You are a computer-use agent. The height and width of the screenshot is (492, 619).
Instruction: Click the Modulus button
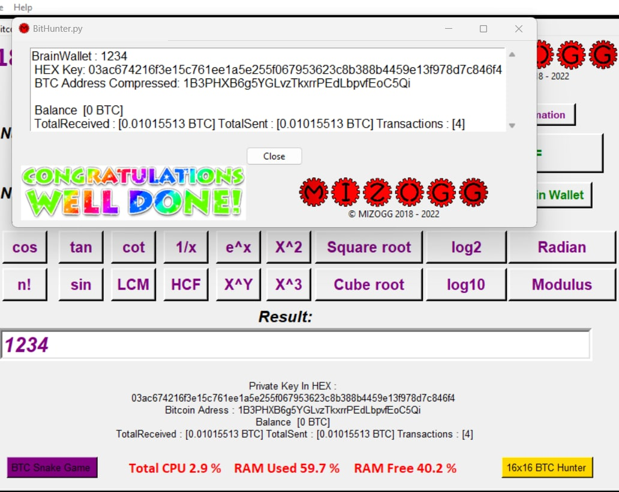[561, 285]
